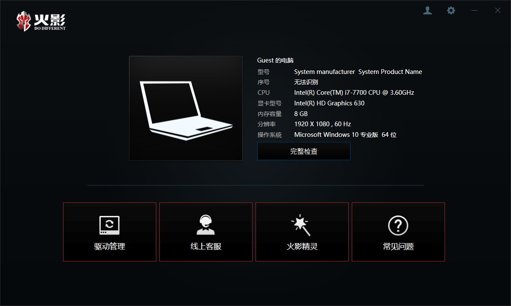Open 线上客服 online support tile
The height and width of the screenshot is (306, 511).
click(206, 232)
